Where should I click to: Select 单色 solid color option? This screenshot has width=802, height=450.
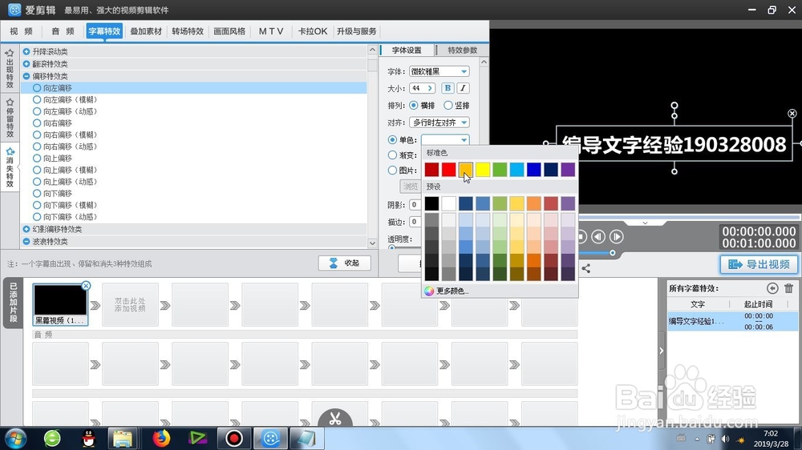[x=392, y=139]
